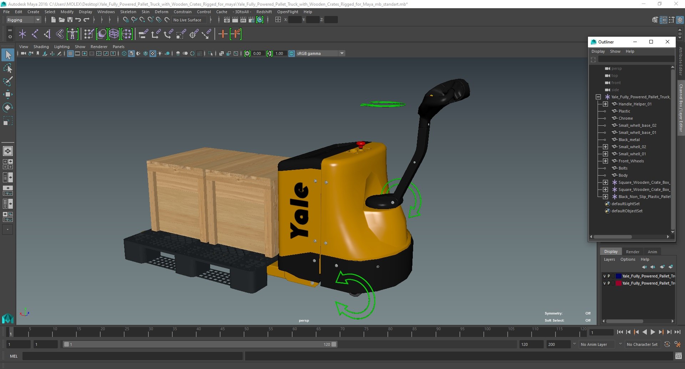Step to the next key
685x369 pixels.
pyautogui.click(x=661, y=332)
